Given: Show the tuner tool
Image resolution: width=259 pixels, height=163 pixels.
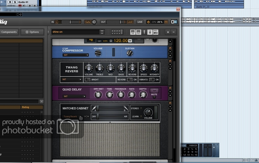Looking at the screenshot, I should [144, 32].
